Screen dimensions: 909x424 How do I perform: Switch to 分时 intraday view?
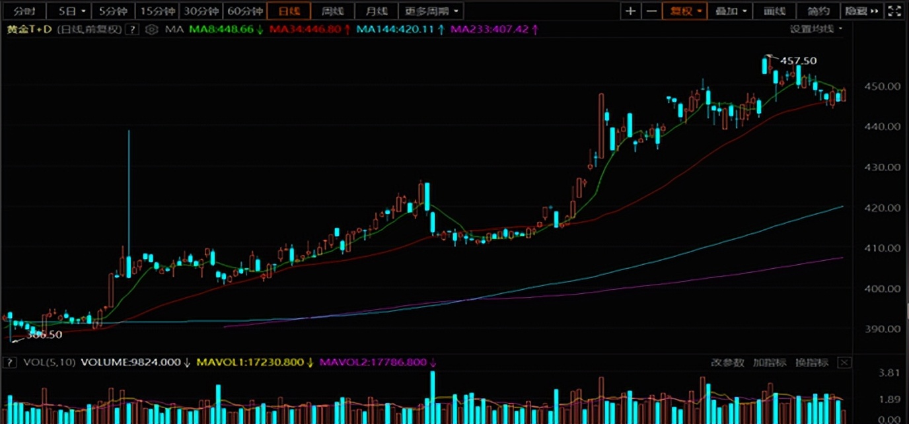pos(24,11)
